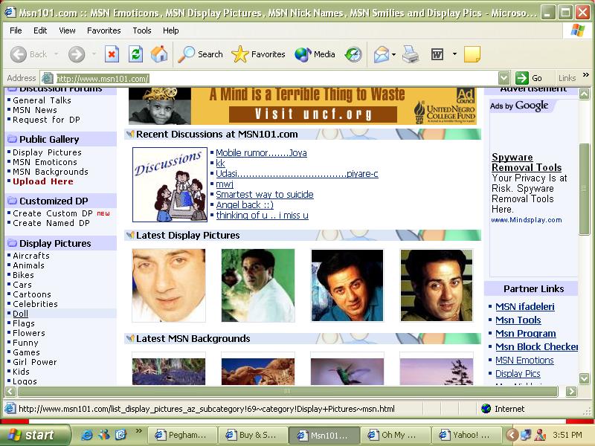This screenshot has width=595, height=446.
Task: Open the Msn Block Checker partner link
Action: pos(536,346)
